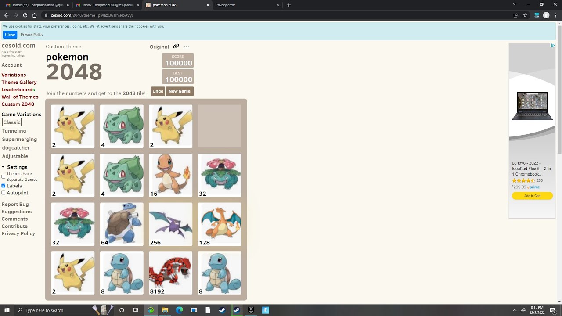Select the Supermerging game variation
562x316 pixels.
[x=19, y=139]
